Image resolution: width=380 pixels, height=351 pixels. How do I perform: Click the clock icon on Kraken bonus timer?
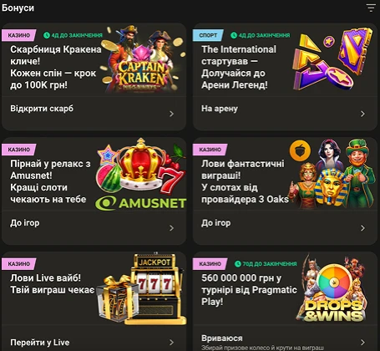[46, 35]
